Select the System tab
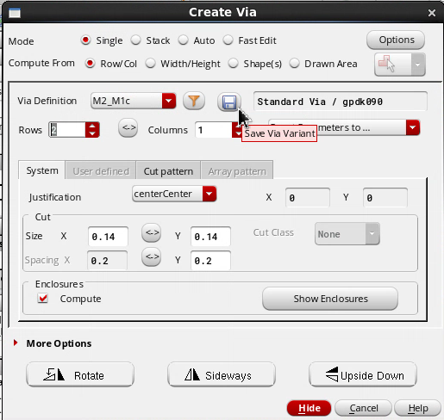 42,170
